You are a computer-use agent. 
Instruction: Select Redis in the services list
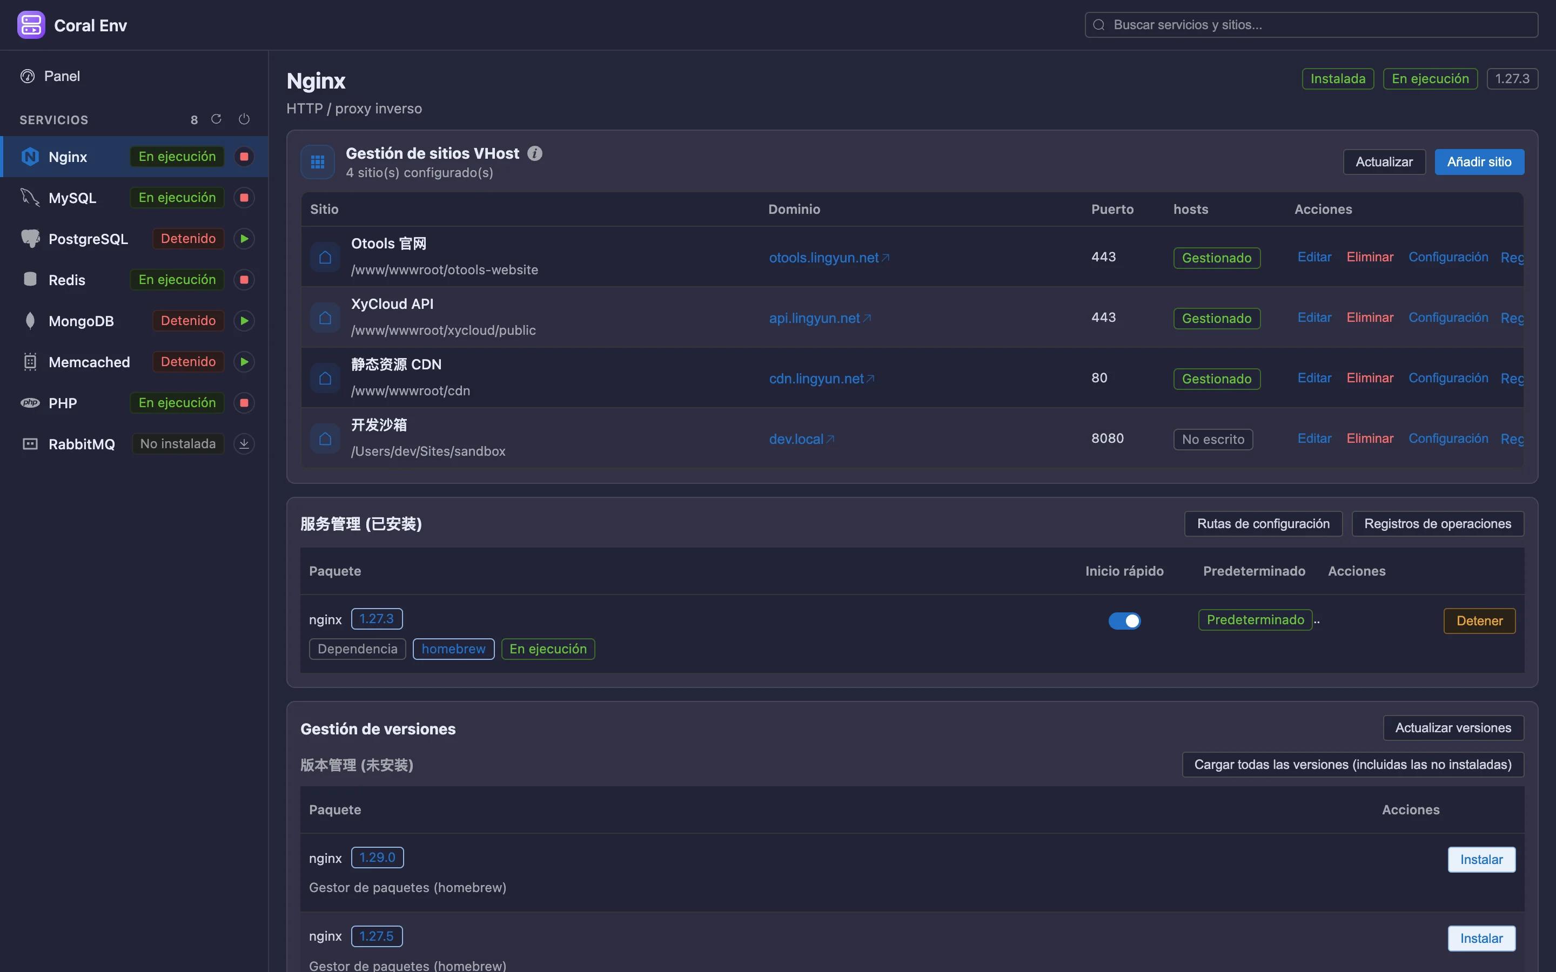135,280
